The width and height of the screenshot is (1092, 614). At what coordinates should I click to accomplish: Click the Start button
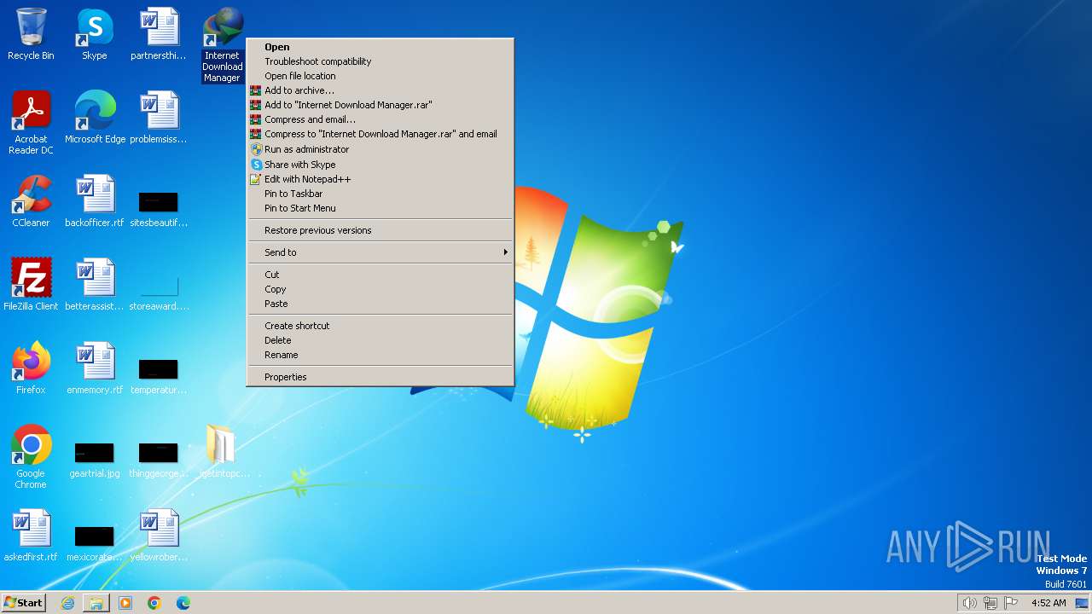tap(24, 603)
